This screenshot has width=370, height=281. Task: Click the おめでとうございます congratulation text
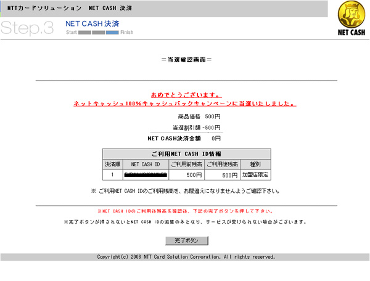click(186, 95)
